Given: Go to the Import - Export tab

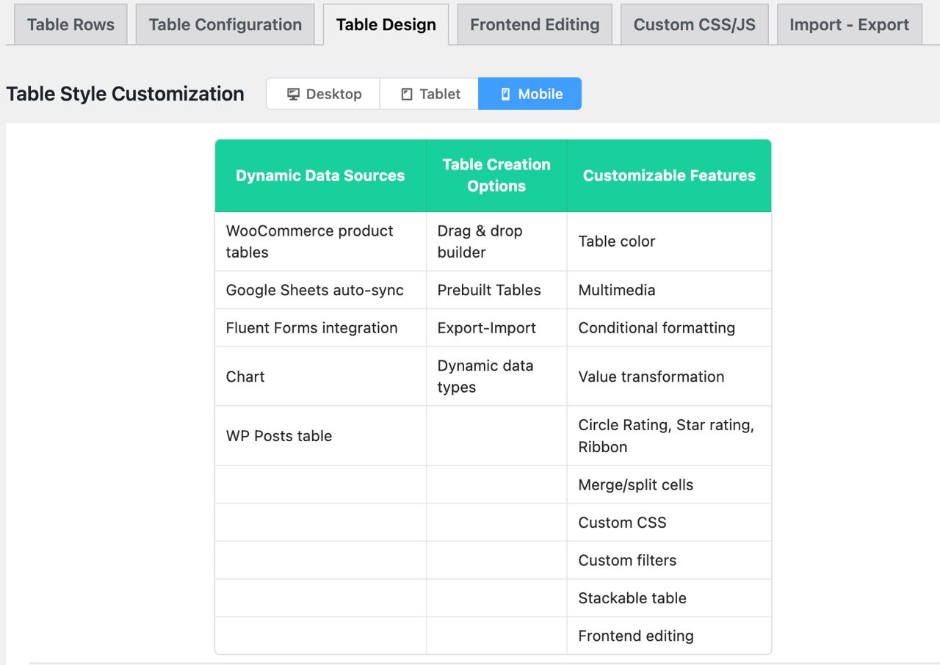Looking at the screenshot, I should click(847, 24).
